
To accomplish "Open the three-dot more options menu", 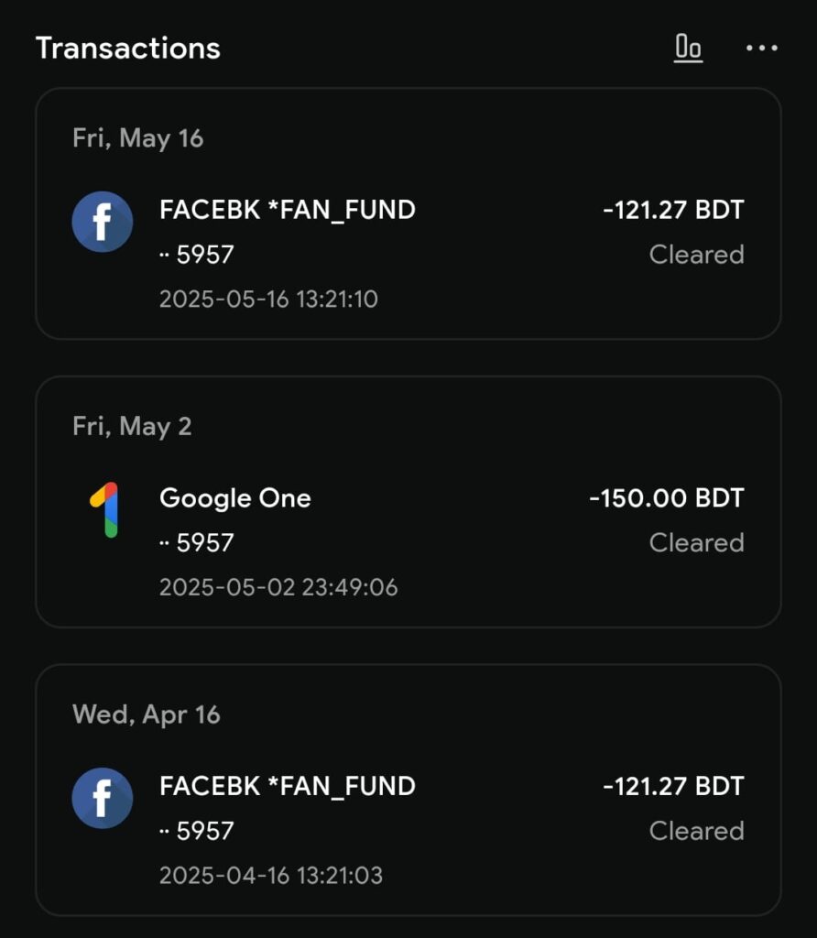I will (x=762, y=48).
